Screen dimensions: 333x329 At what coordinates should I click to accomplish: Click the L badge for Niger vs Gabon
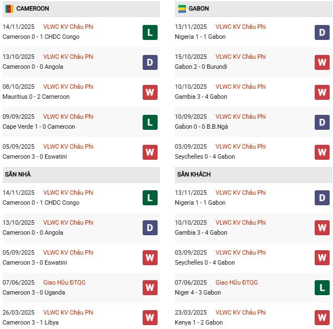pyautogui.click(x=322, y=288)
